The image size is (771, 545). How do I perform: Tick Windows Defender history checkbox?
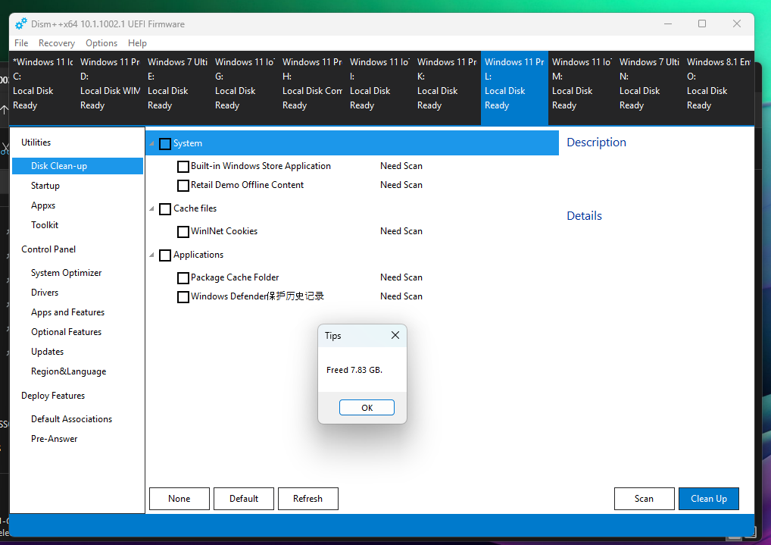click(x=183, y=297)
